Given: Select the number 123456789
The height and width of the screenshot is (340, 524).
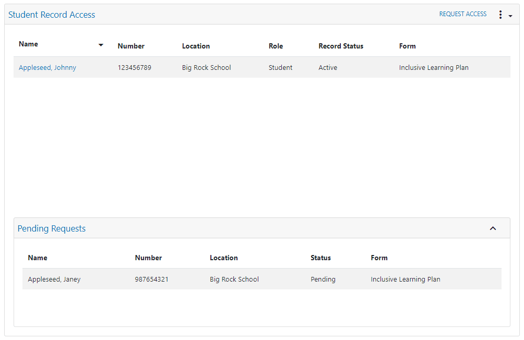Looking at the screenshot, I should click(134, 67).
